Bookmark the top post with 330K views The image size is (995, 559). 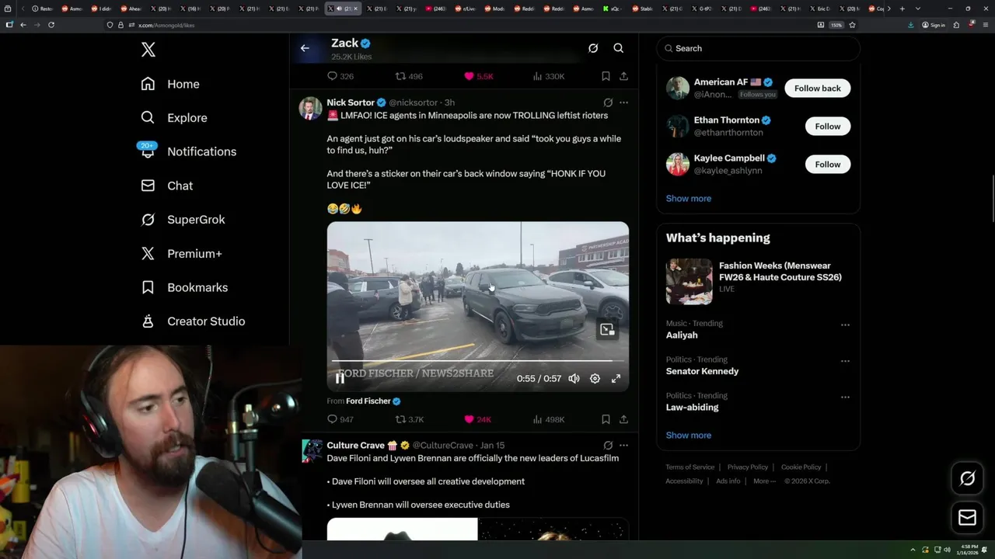click(606, 76)
